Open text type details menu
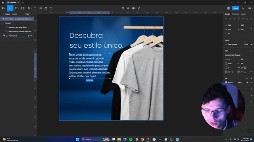 pos(251,72)
